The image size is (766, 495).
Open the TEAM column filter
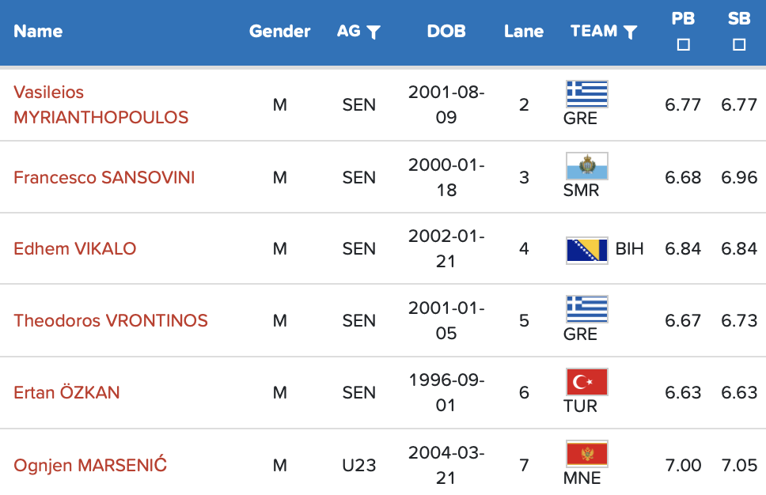coord(630,32)
